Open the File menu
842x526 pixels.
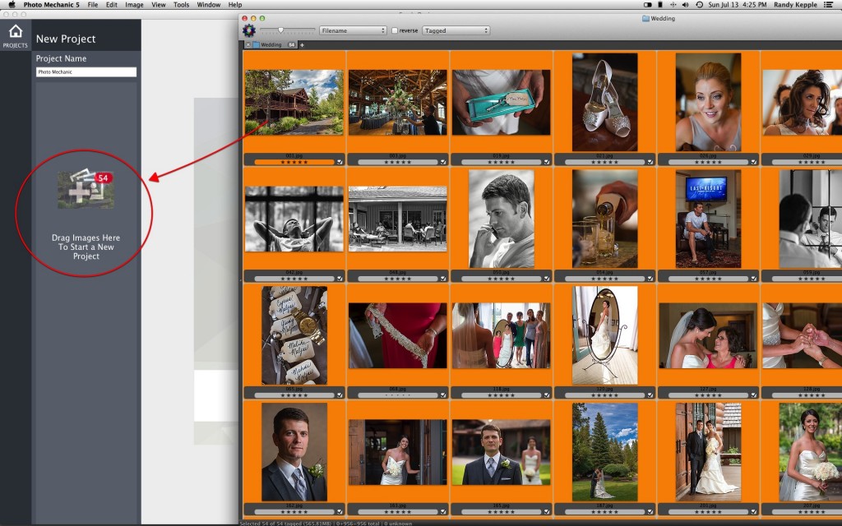pyautogui.click(x=93, y=5)
